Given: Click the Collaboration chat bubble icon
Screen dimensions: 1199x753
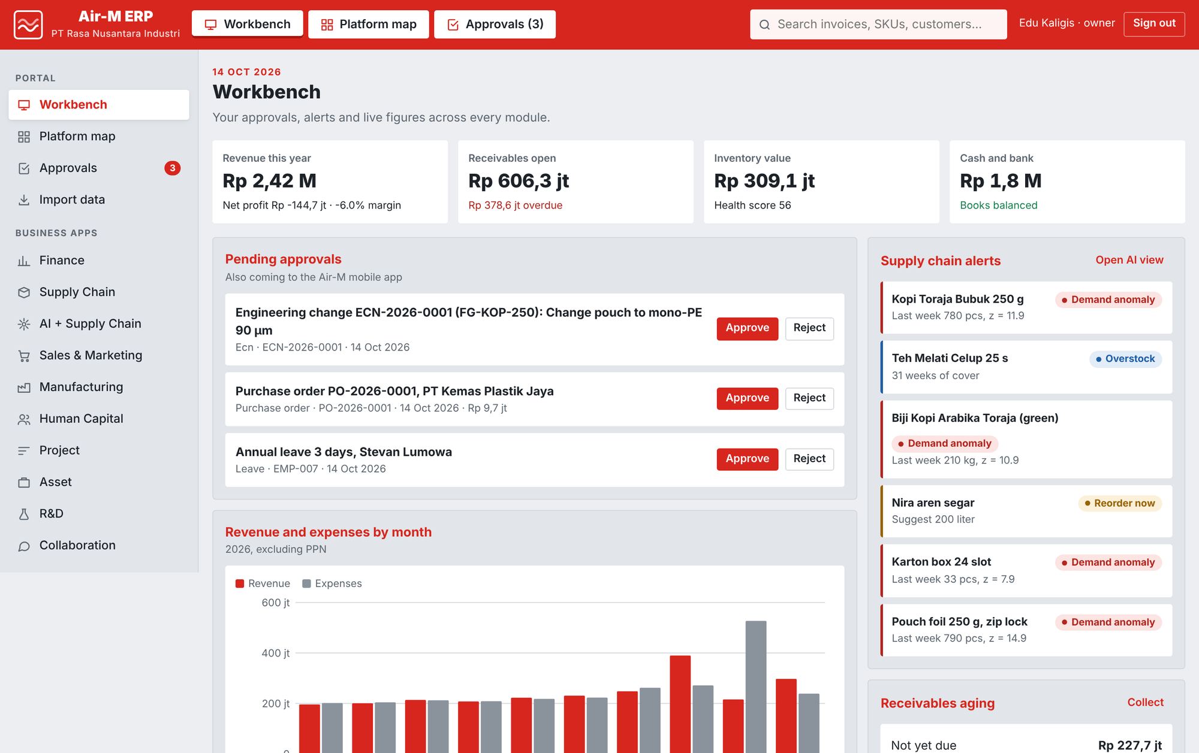Looking at the screenshot, I should (24, 546).
